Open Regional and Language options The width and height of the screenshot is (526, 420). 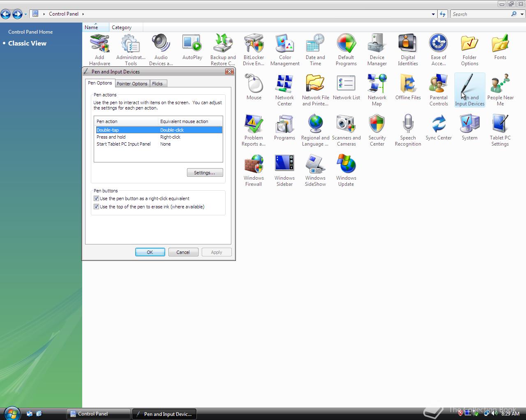pos(315,130)
